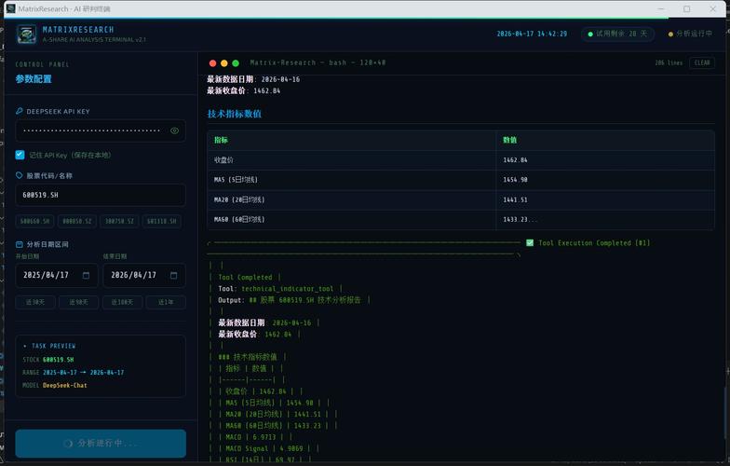Click the green Tool Execution Completed checkmark

coord(530,242)
